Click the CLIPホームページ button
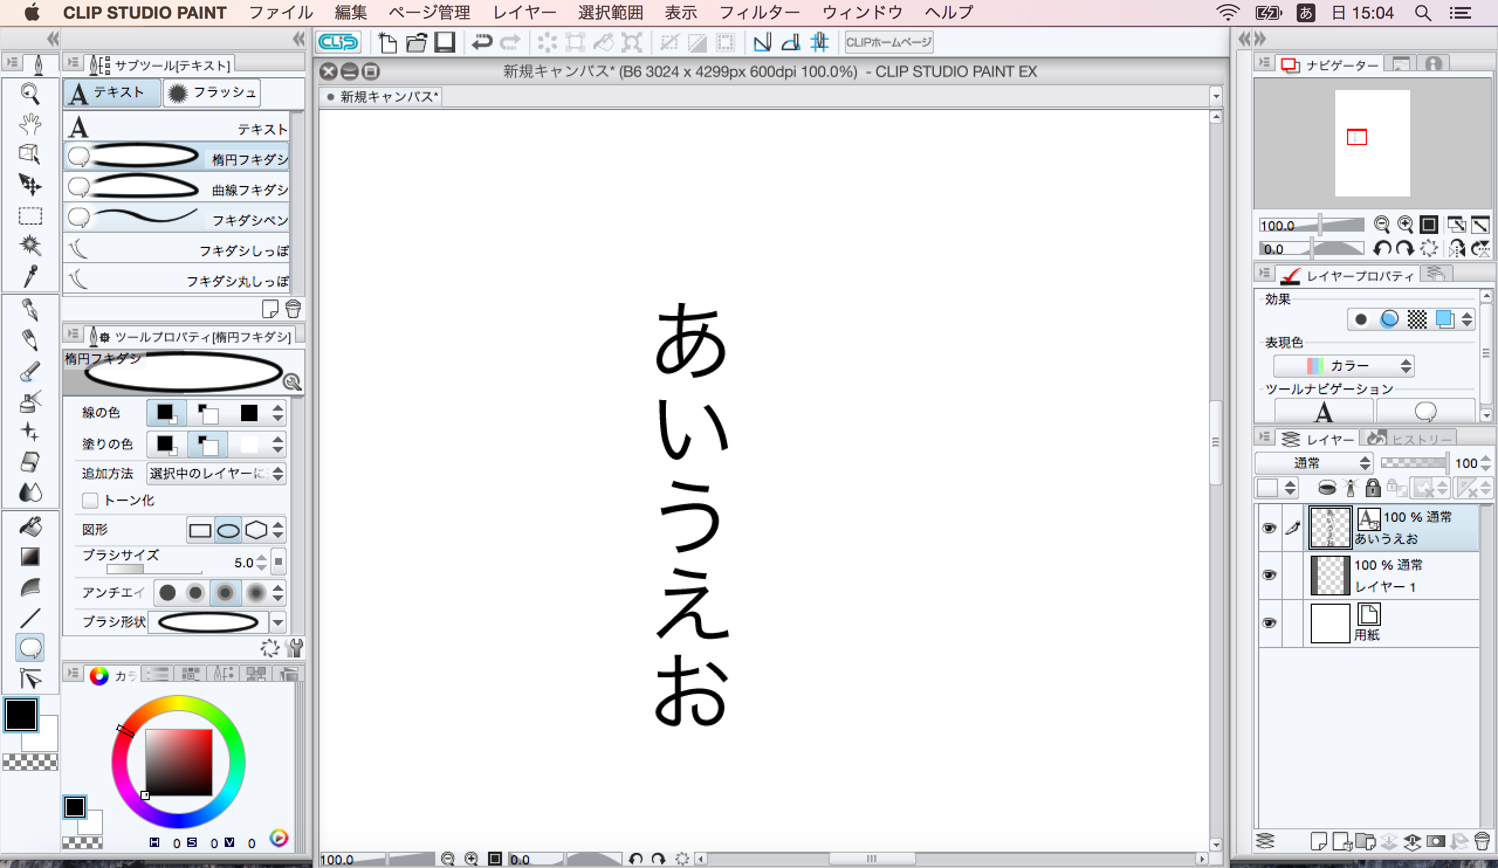Screen dimensions: 1498x868 pos(889,42)
